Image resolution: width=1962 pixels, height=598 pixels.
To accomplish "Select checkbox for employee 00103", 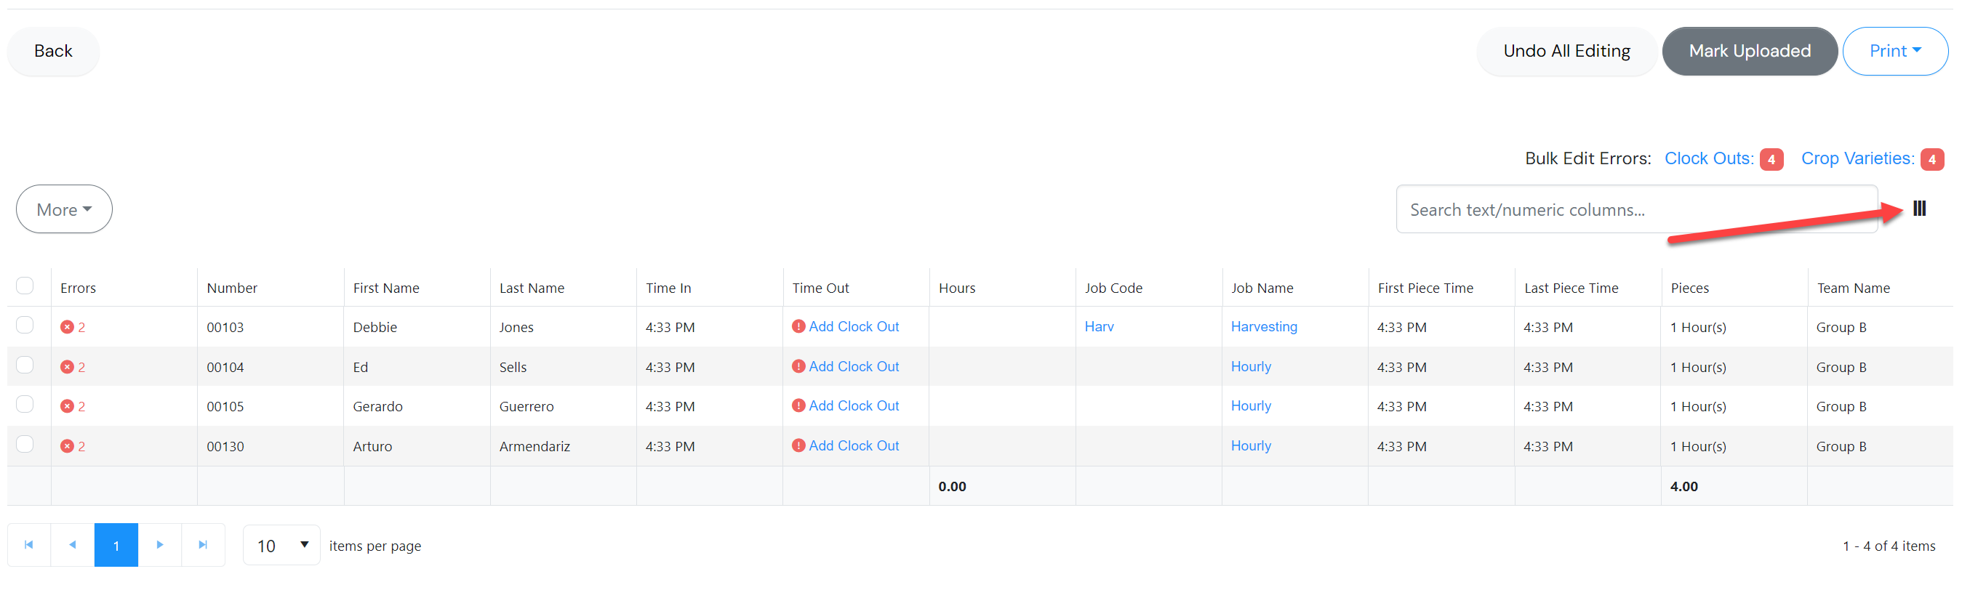I will coord(25,326).
